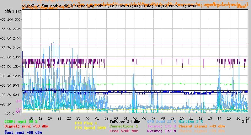Click the 'Šum: nyní -89 dBm' legend entry

(x=23, y=132)
